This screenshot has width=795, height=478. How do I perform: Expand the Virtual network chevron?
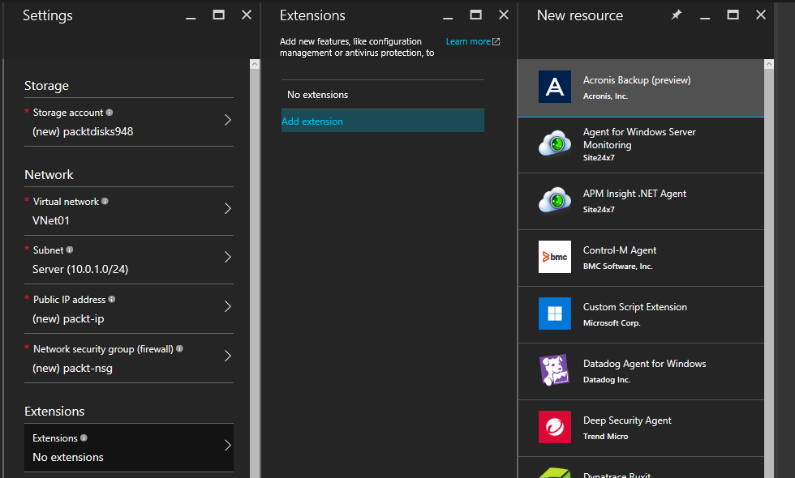pos(228,209)
